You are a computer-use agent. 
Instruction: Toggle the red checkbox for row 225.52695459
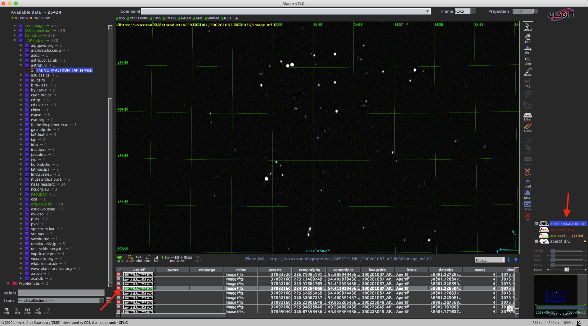[118, 293]
